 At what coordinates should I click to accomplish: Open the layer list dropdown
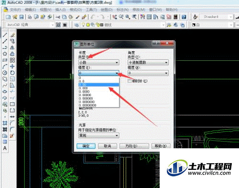123,25
